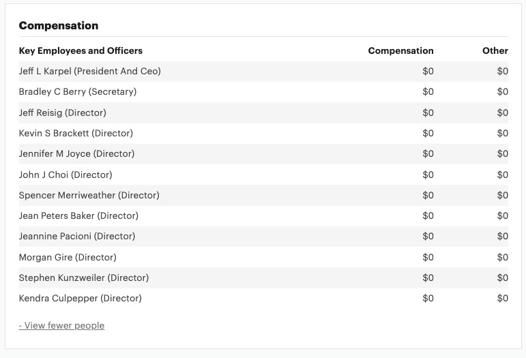
Task: Select John J Choi Director row
Action: point(263,175)
